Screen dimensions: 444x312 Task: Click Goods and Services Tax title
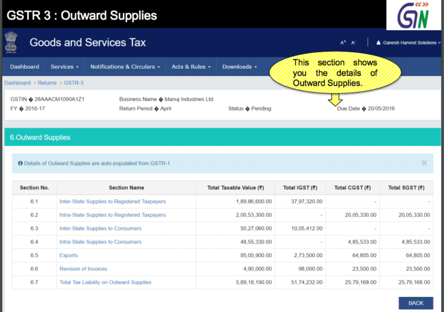(87, 43)
